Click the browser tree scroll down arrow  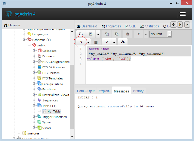tap(72, 137)
